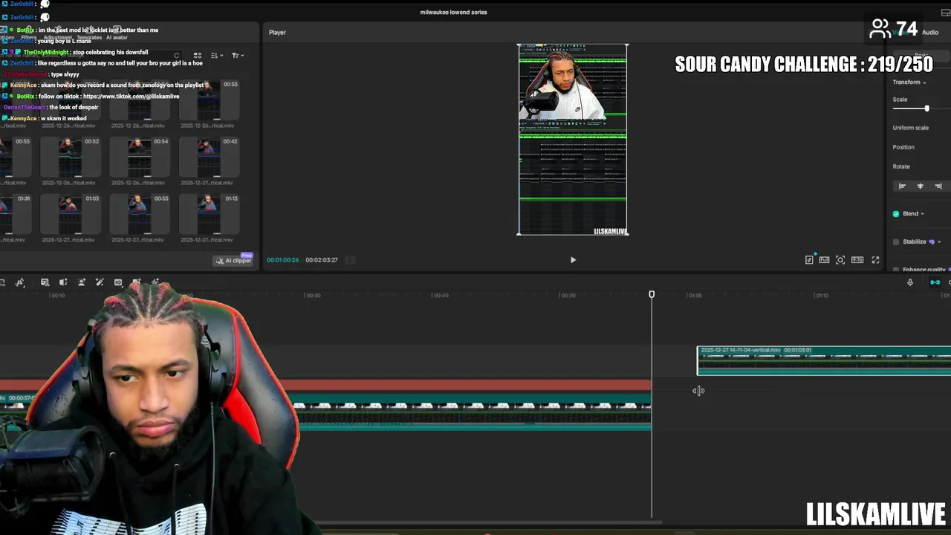Image resolution: width=951 pixels, height=535 pixels.
Task: Click the TikTok preview icon in Player
Action: point(809,260)
